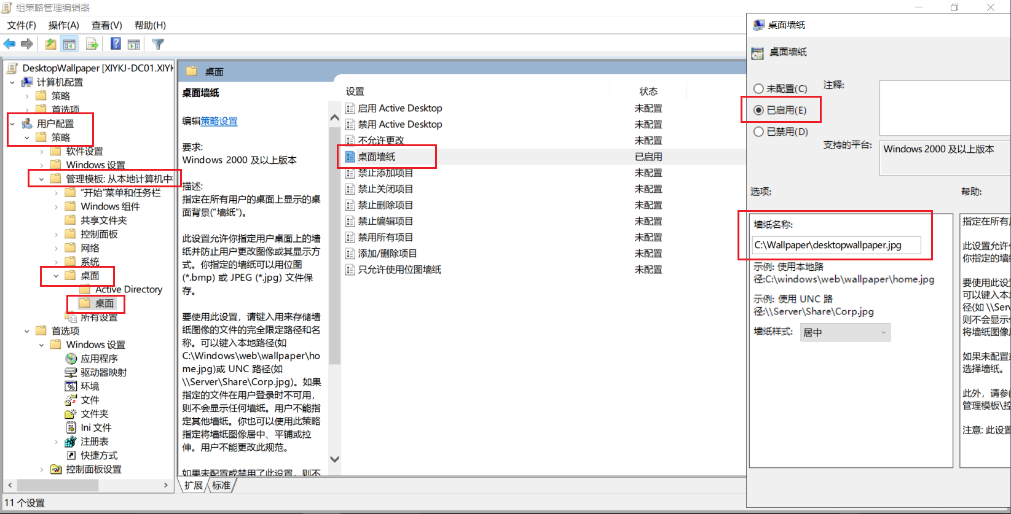Click the 状态 column header
Image resolution: width=1011 pixels, height=514 pixels.
(x=648, y=92)
